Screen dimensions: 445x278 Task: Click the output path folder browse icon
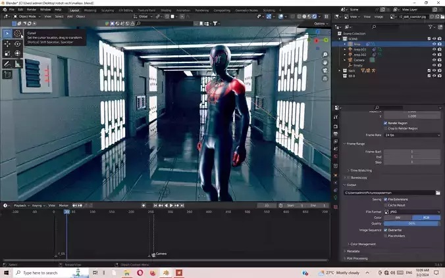(438, 193)
